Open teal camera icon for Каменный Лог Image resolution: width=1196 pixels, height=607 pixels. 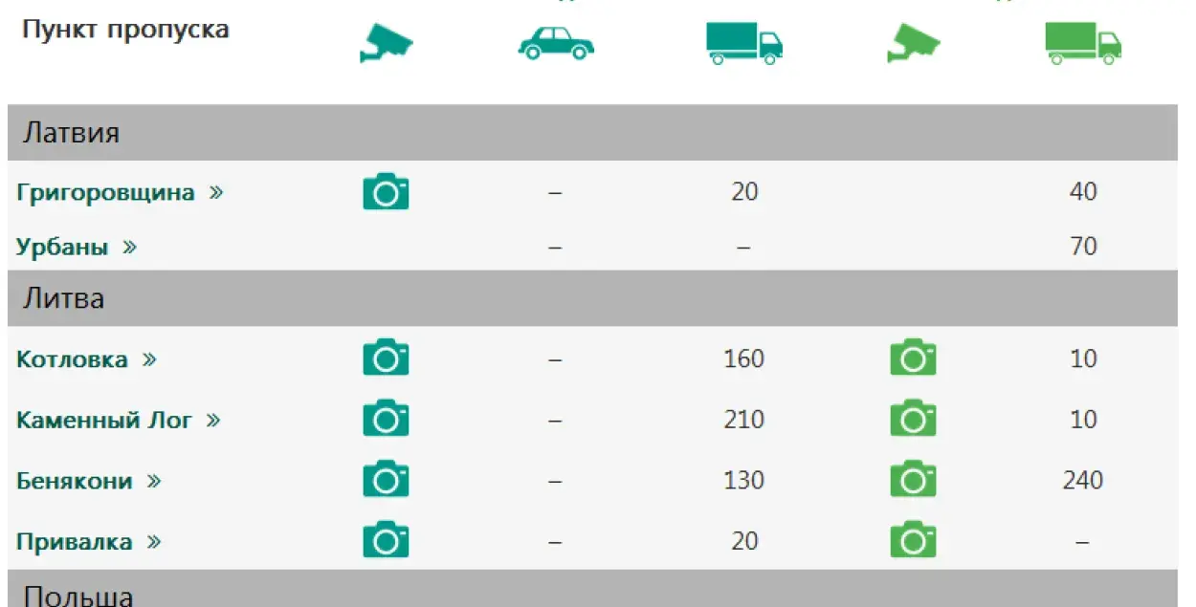[386, 419]
